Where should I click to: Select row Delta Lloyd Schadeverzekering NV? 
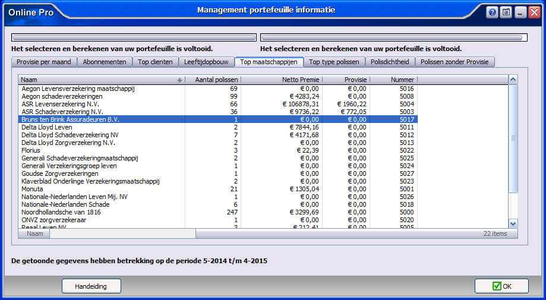point(218,135)
